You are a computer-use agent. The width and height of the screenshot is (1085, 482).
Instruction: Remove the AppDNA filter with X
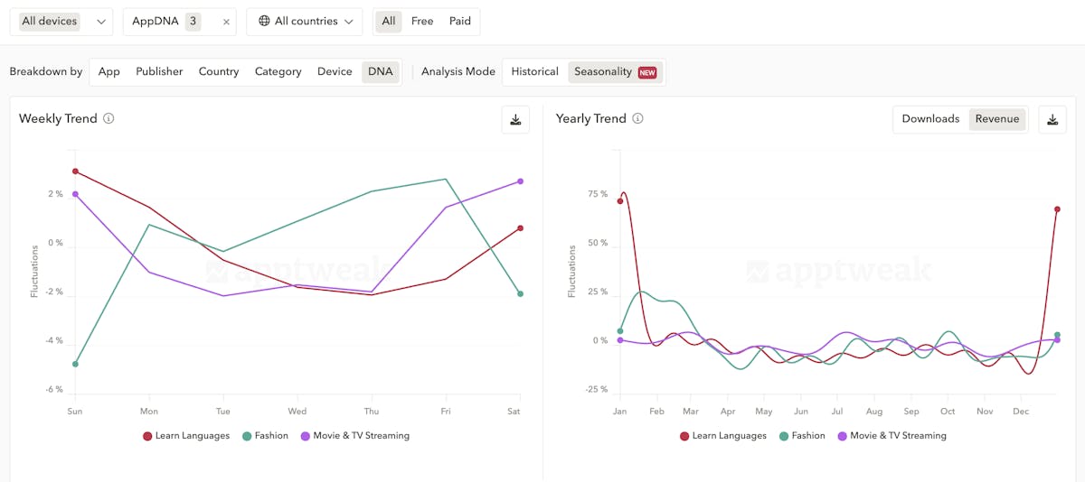[x=226, y=22]
